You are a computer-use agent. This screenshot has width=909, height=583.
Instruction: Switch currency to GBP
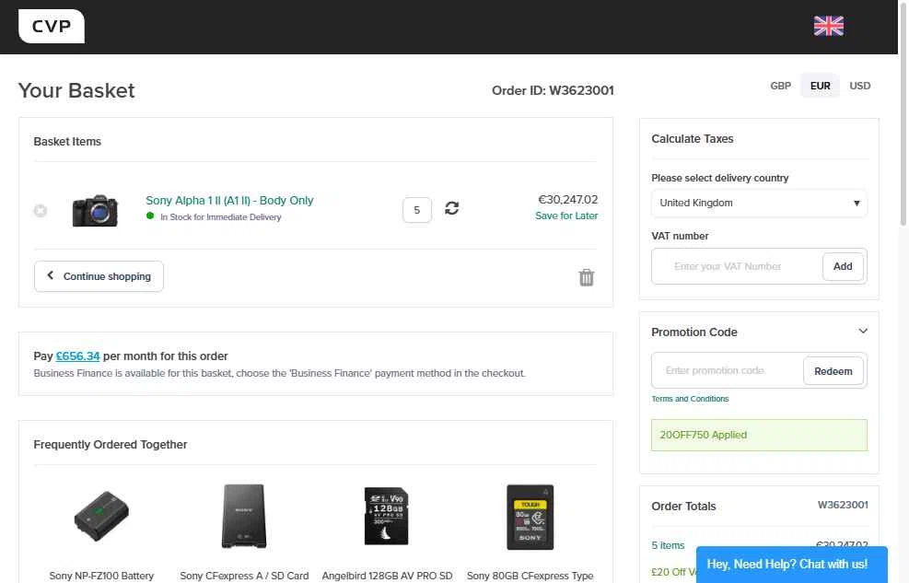pos(780,86)
